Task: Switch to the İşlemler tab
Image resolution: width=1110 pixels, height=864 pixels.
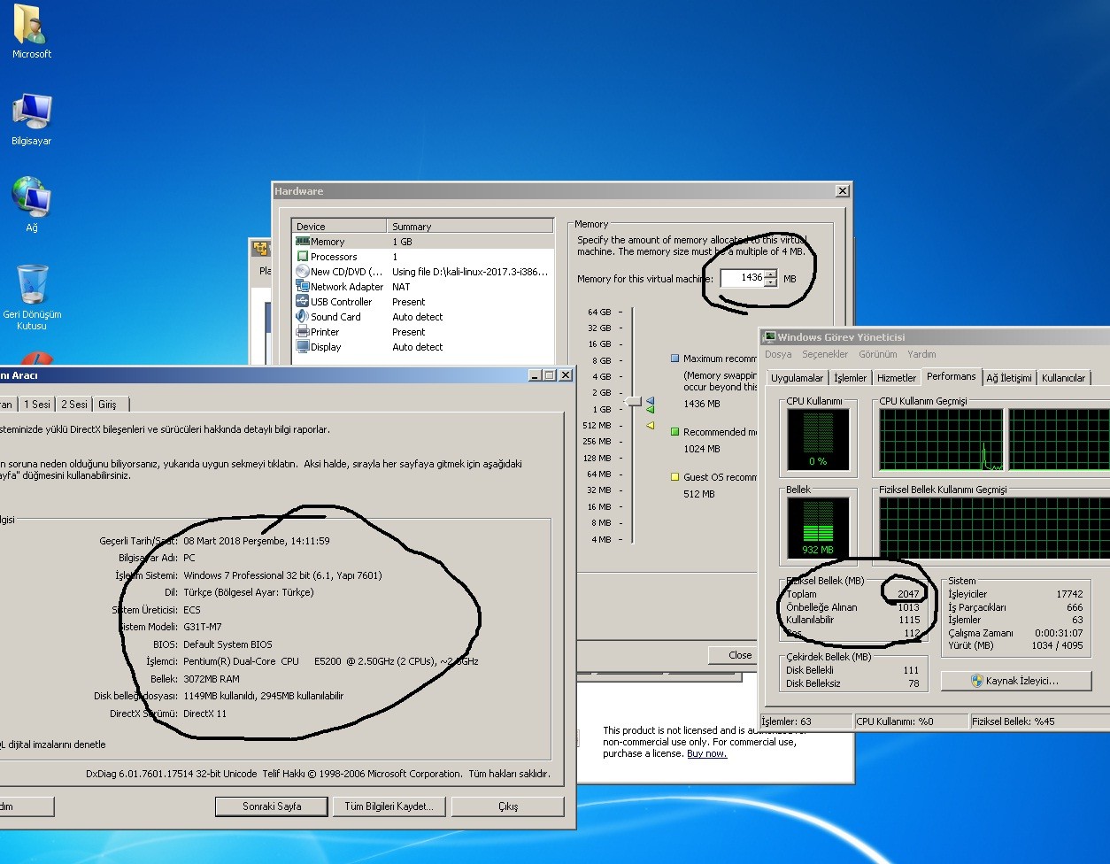Action: click(x=851, y=378)
